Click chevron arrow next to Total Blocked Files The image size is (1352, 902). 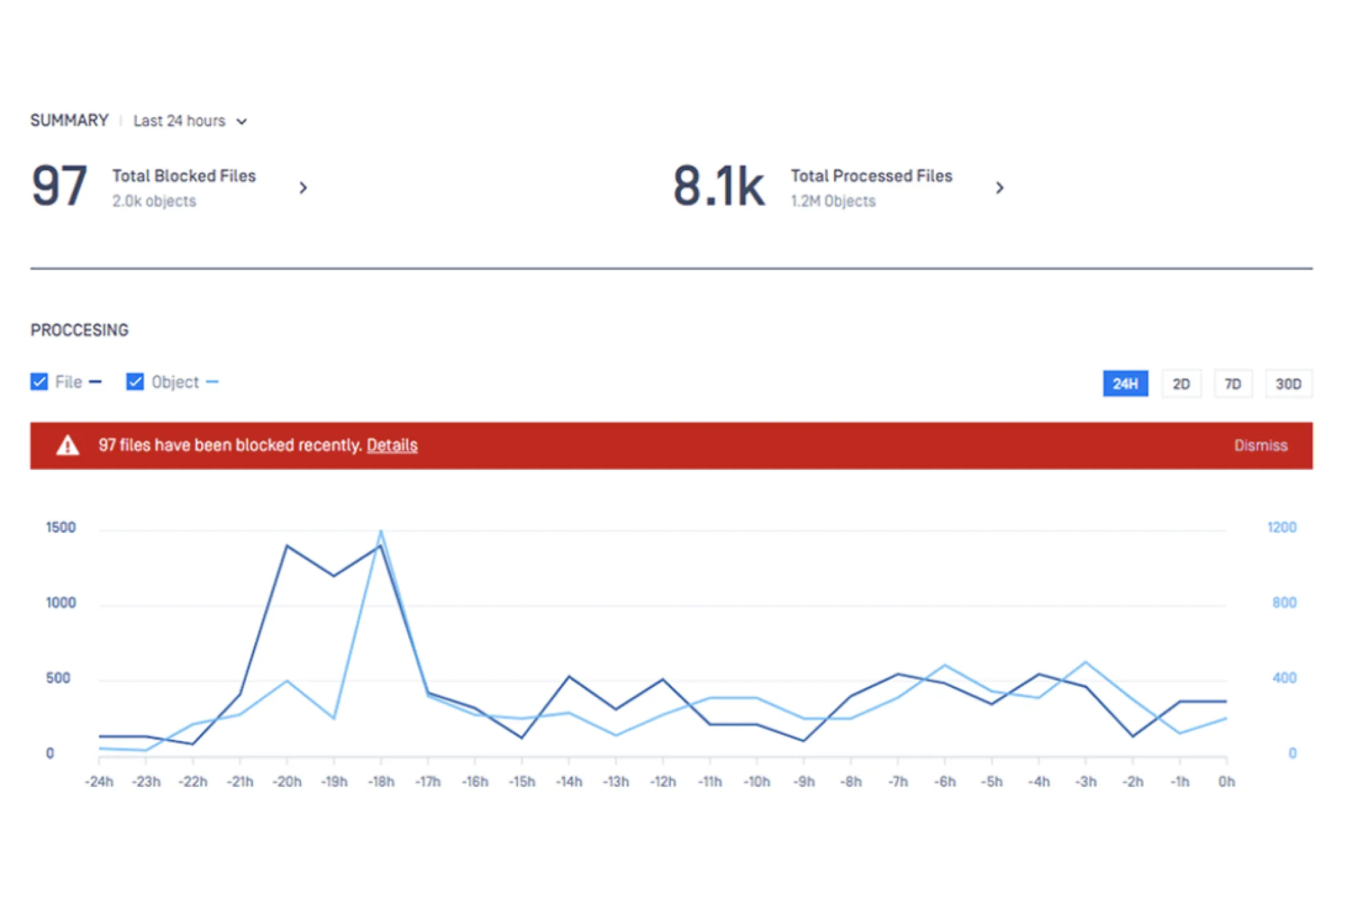[303, 188]
